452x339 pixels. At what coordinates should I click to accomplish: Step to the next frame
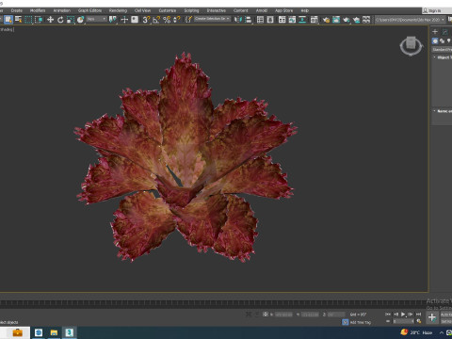[x=411, y=315]
